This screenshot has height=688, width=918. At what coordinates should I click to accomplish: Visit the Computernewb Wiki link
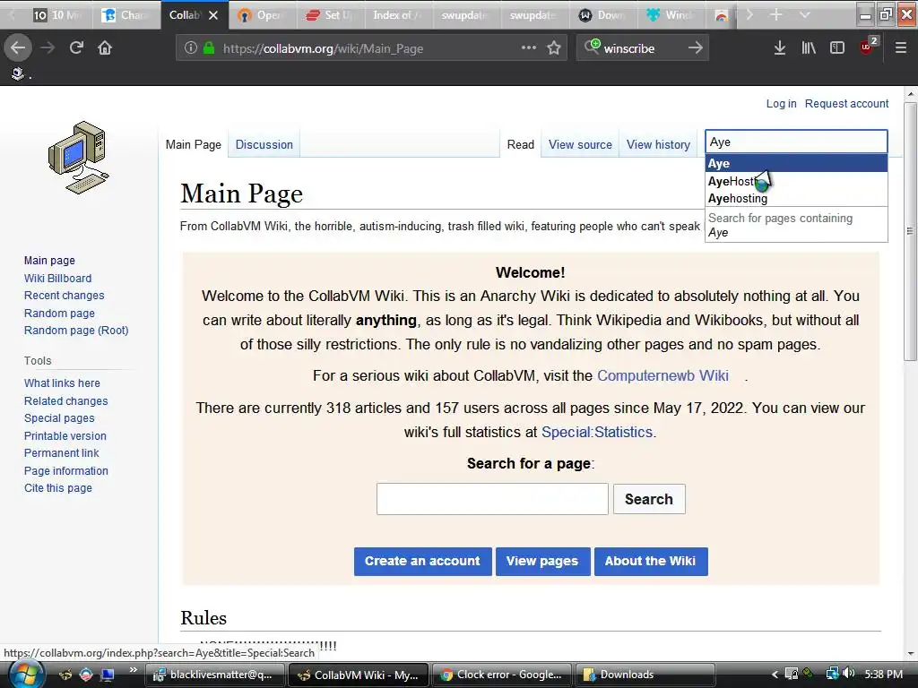coord(663,375)
